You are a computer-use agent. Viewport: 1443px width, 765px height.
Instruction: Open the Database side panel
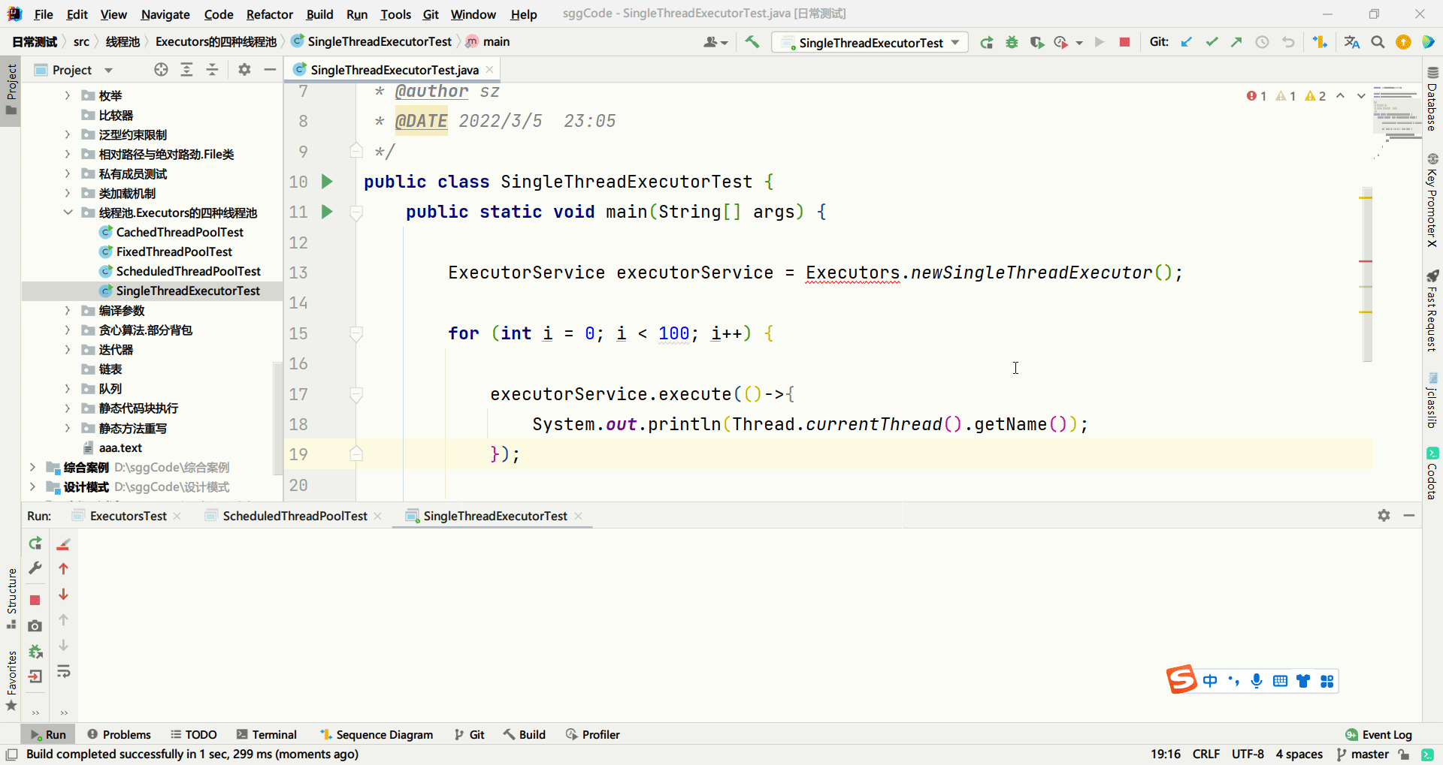coord(1432,99)
